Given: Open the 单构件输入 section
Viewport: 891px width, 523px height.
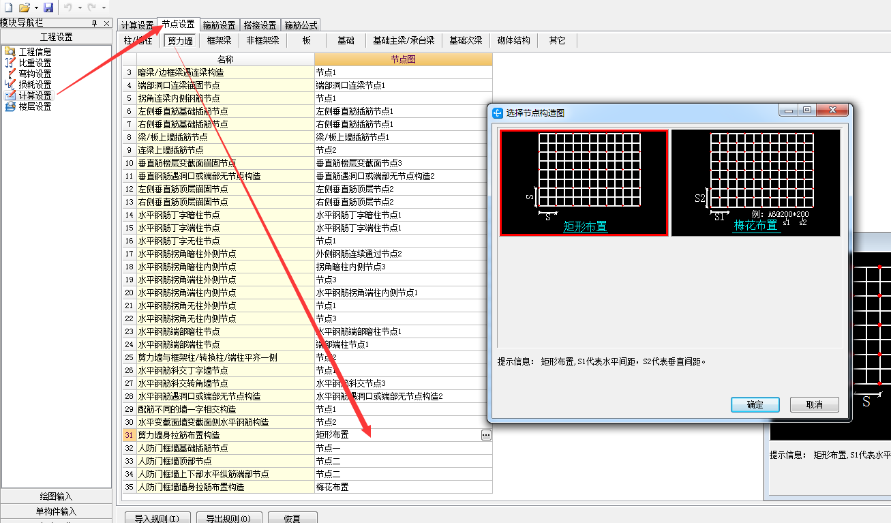Looking at the screenshot, I should point(56,511).
